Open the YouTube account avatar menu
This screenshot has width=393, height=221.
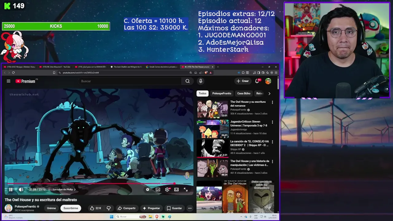[268, 81]
